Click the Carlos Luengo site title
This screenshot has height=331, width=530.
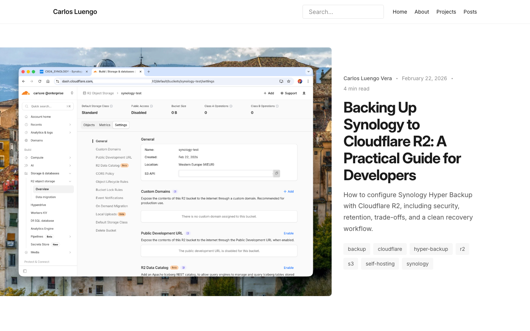75,12
